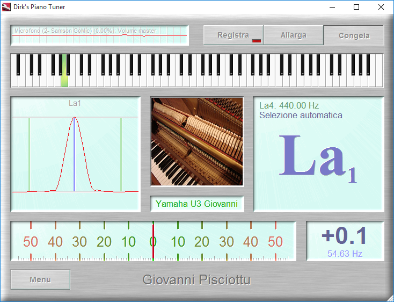Click the Yamaha U3 Giovanni name field

point(197,204)
